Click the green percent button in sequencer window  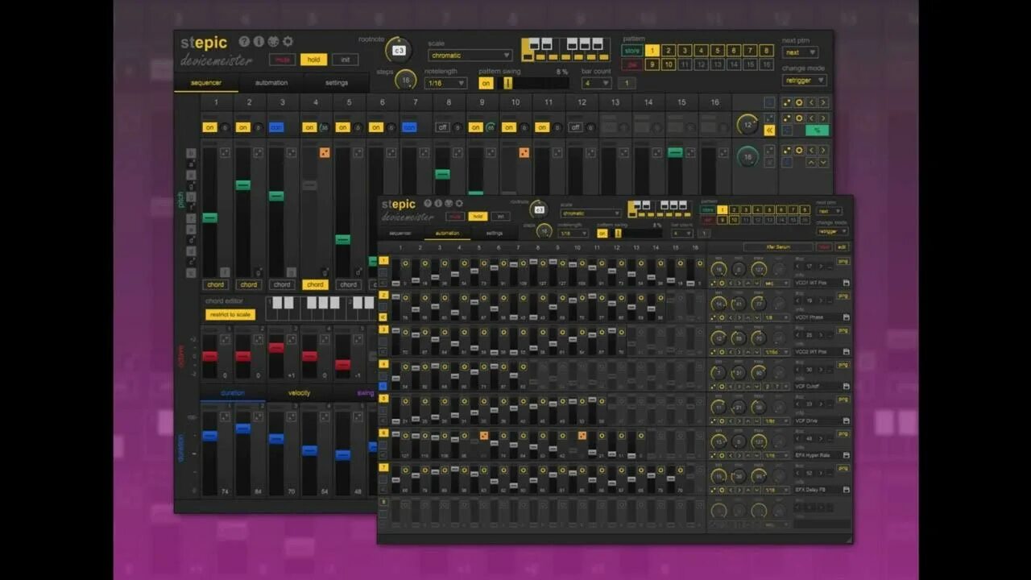coord(817,130)
